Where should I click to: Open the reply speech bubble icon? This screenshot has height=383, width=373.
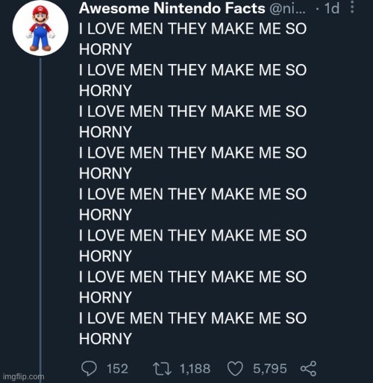[x=89, y=368]
